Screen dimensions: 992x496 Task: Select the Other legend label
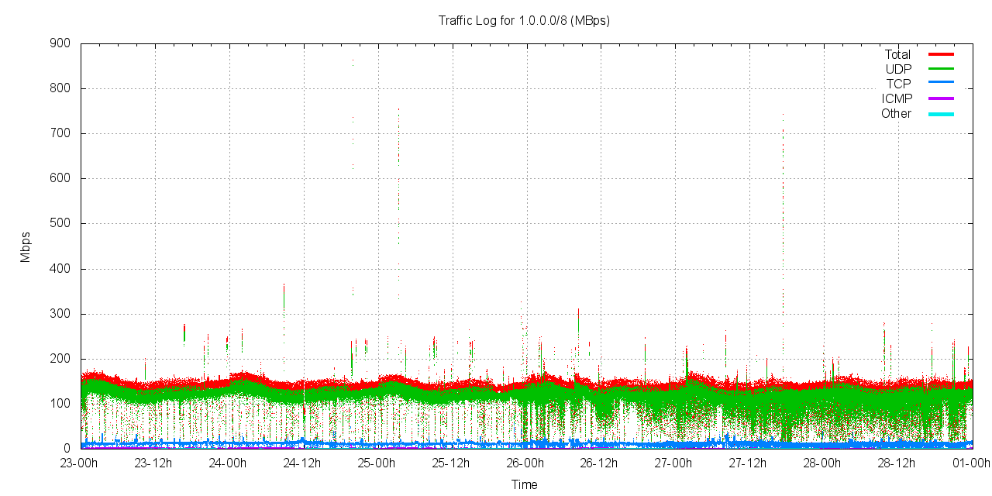[896, 113]
